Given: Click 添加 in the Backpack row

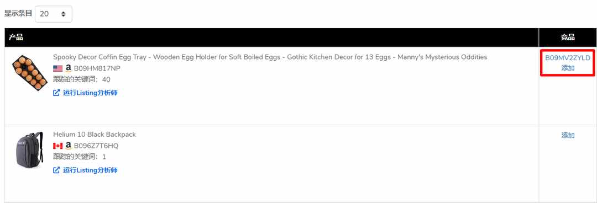Looking at the screenshot, I should coord(568,135).
